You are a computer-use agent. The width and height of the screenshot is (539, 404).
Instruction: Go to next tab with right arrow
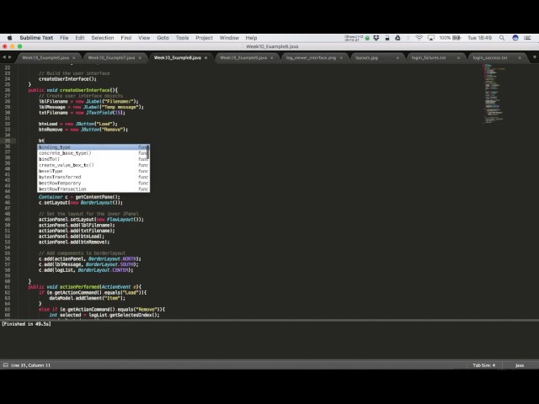(x=9, y=57)
